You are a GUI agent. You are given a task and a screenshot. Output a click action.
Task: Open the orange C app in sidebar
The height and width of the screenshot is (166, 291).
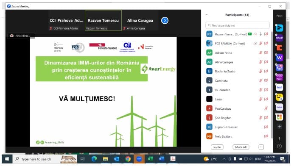(x=279, y=47)
